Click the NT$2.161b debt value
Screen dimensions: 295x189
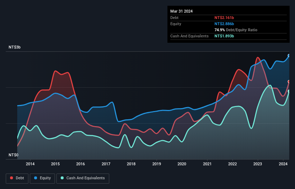tap(224, 18)
